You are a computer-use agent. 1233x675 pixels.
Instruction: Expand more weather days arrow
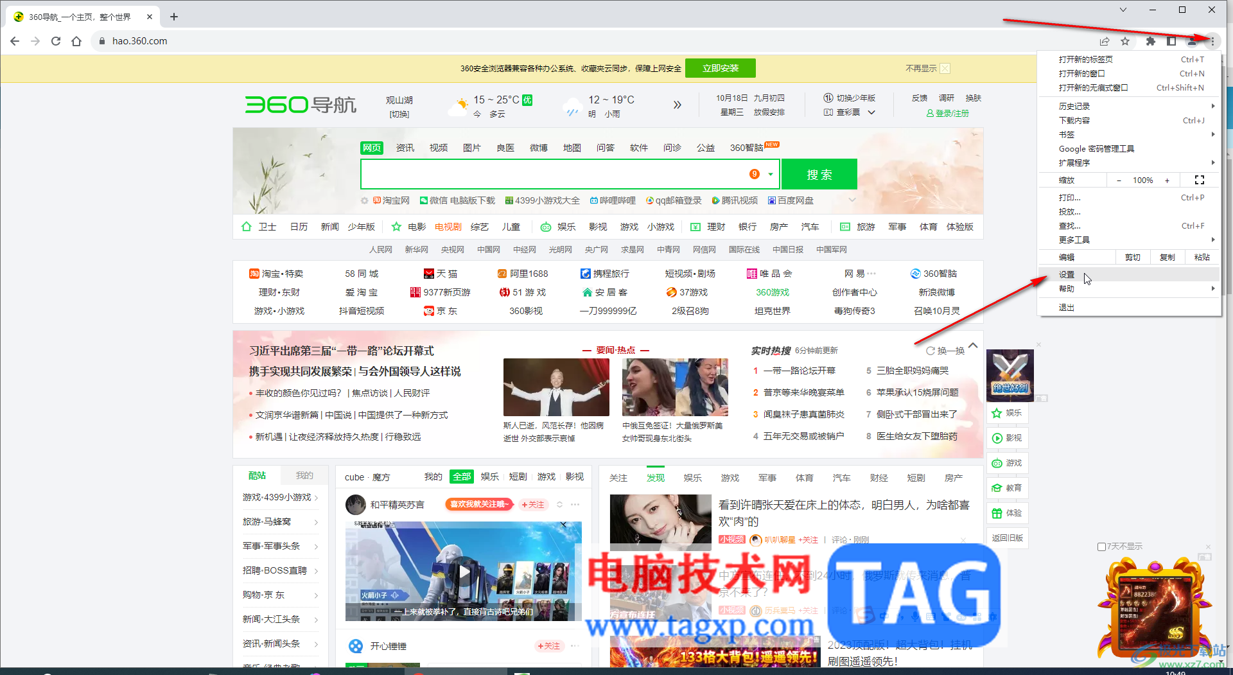coord(677,105)
